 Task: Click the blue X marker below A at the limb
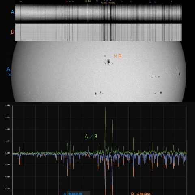point(10,75)
